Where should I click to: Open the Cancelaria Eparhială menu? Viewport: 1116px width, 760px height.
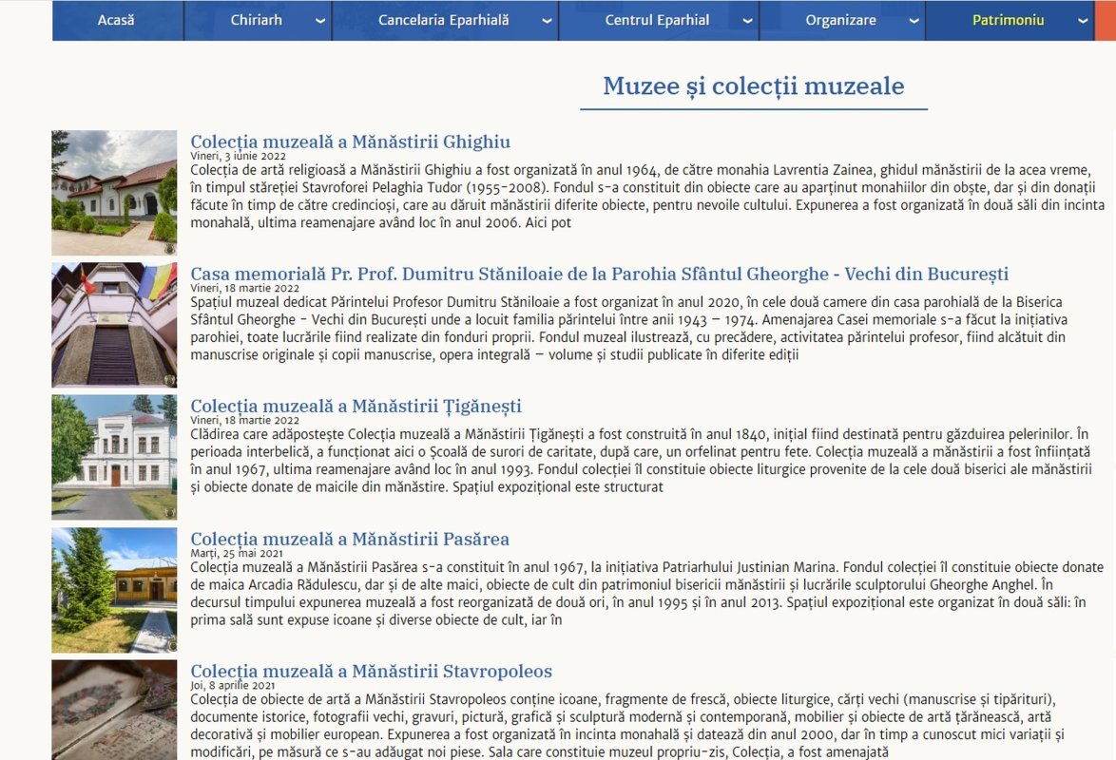443,20
